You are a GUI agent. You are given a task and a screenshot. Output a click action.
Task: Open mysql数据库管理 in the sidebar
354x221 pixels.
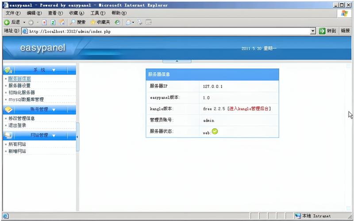pos(26,99)
